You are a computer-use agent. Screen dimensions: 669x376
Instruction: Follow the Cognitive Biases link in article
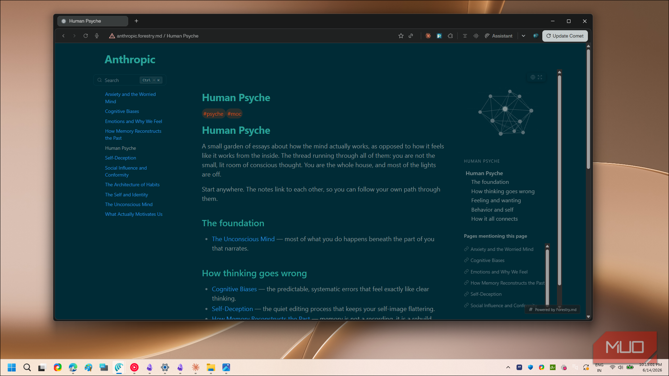coord(234,289)
